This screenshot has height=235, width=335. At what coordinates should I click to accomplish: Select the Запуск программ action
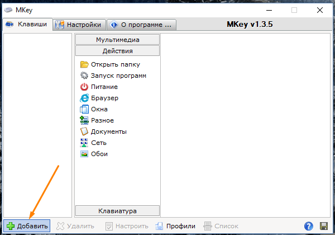click(118, 76)
